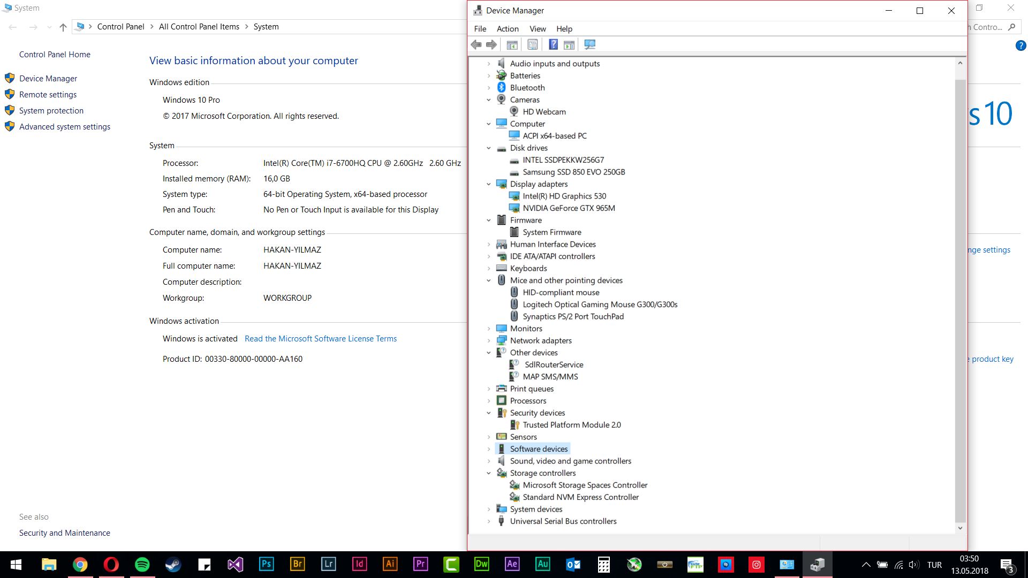Image resolution: width=1028 pixels, height=578 pixels.
Task: Select INTEL SSDPEKKW256G7 disk drive
Action: coord(563,160)
